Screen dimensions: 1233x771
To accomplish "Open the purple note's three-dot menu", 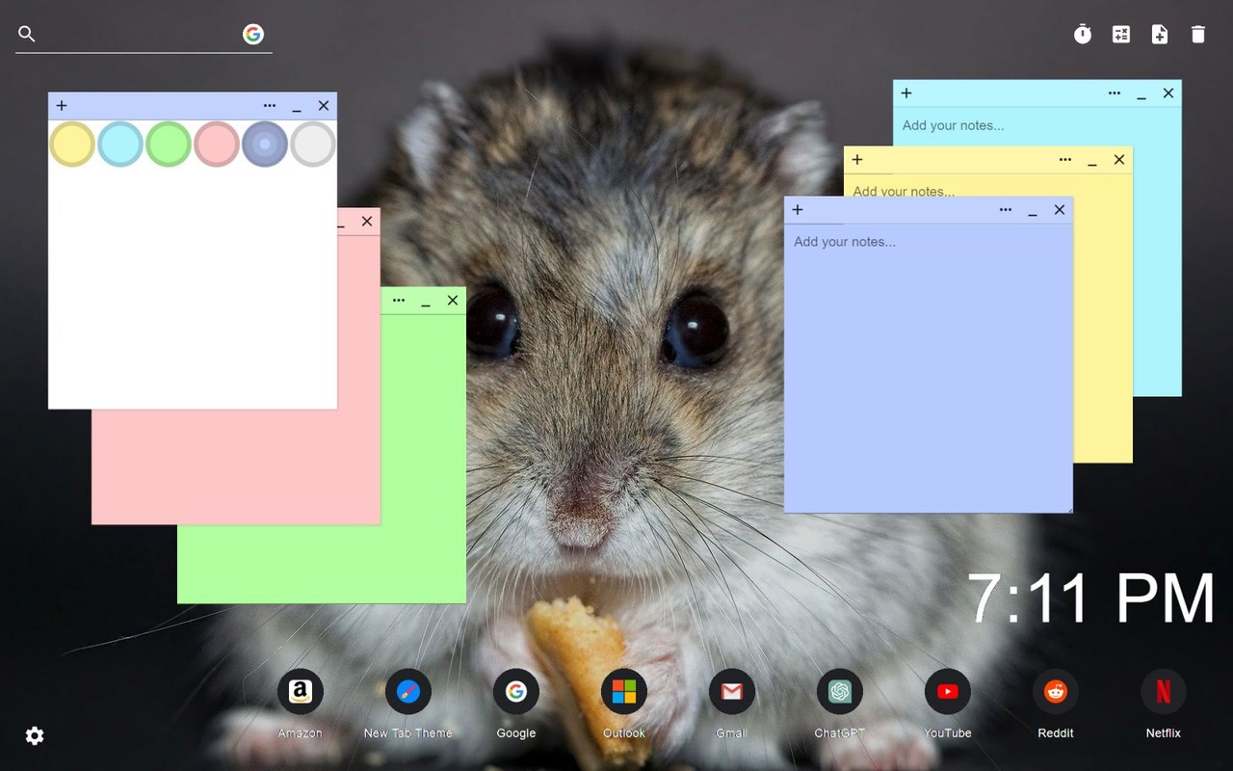I will pyautogui.click(x=1006, y=210).
